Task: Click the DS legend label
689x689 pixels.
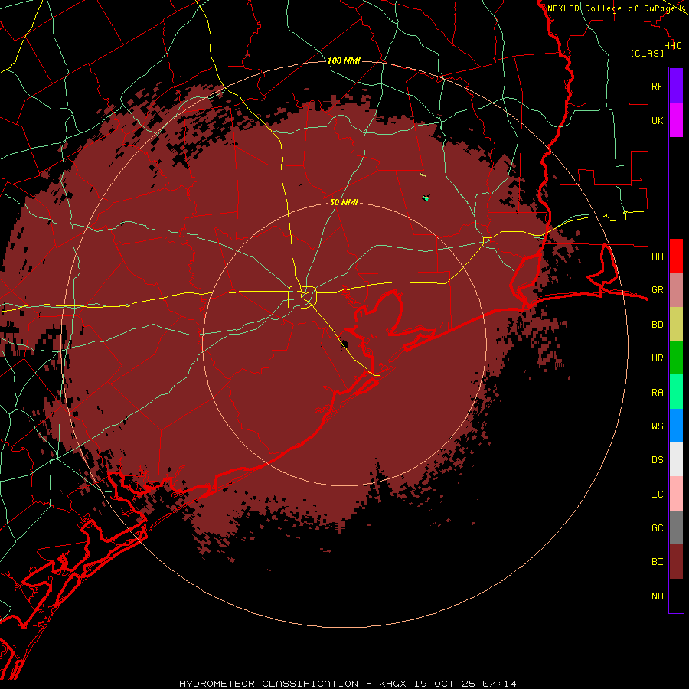Action: [658, 460]
